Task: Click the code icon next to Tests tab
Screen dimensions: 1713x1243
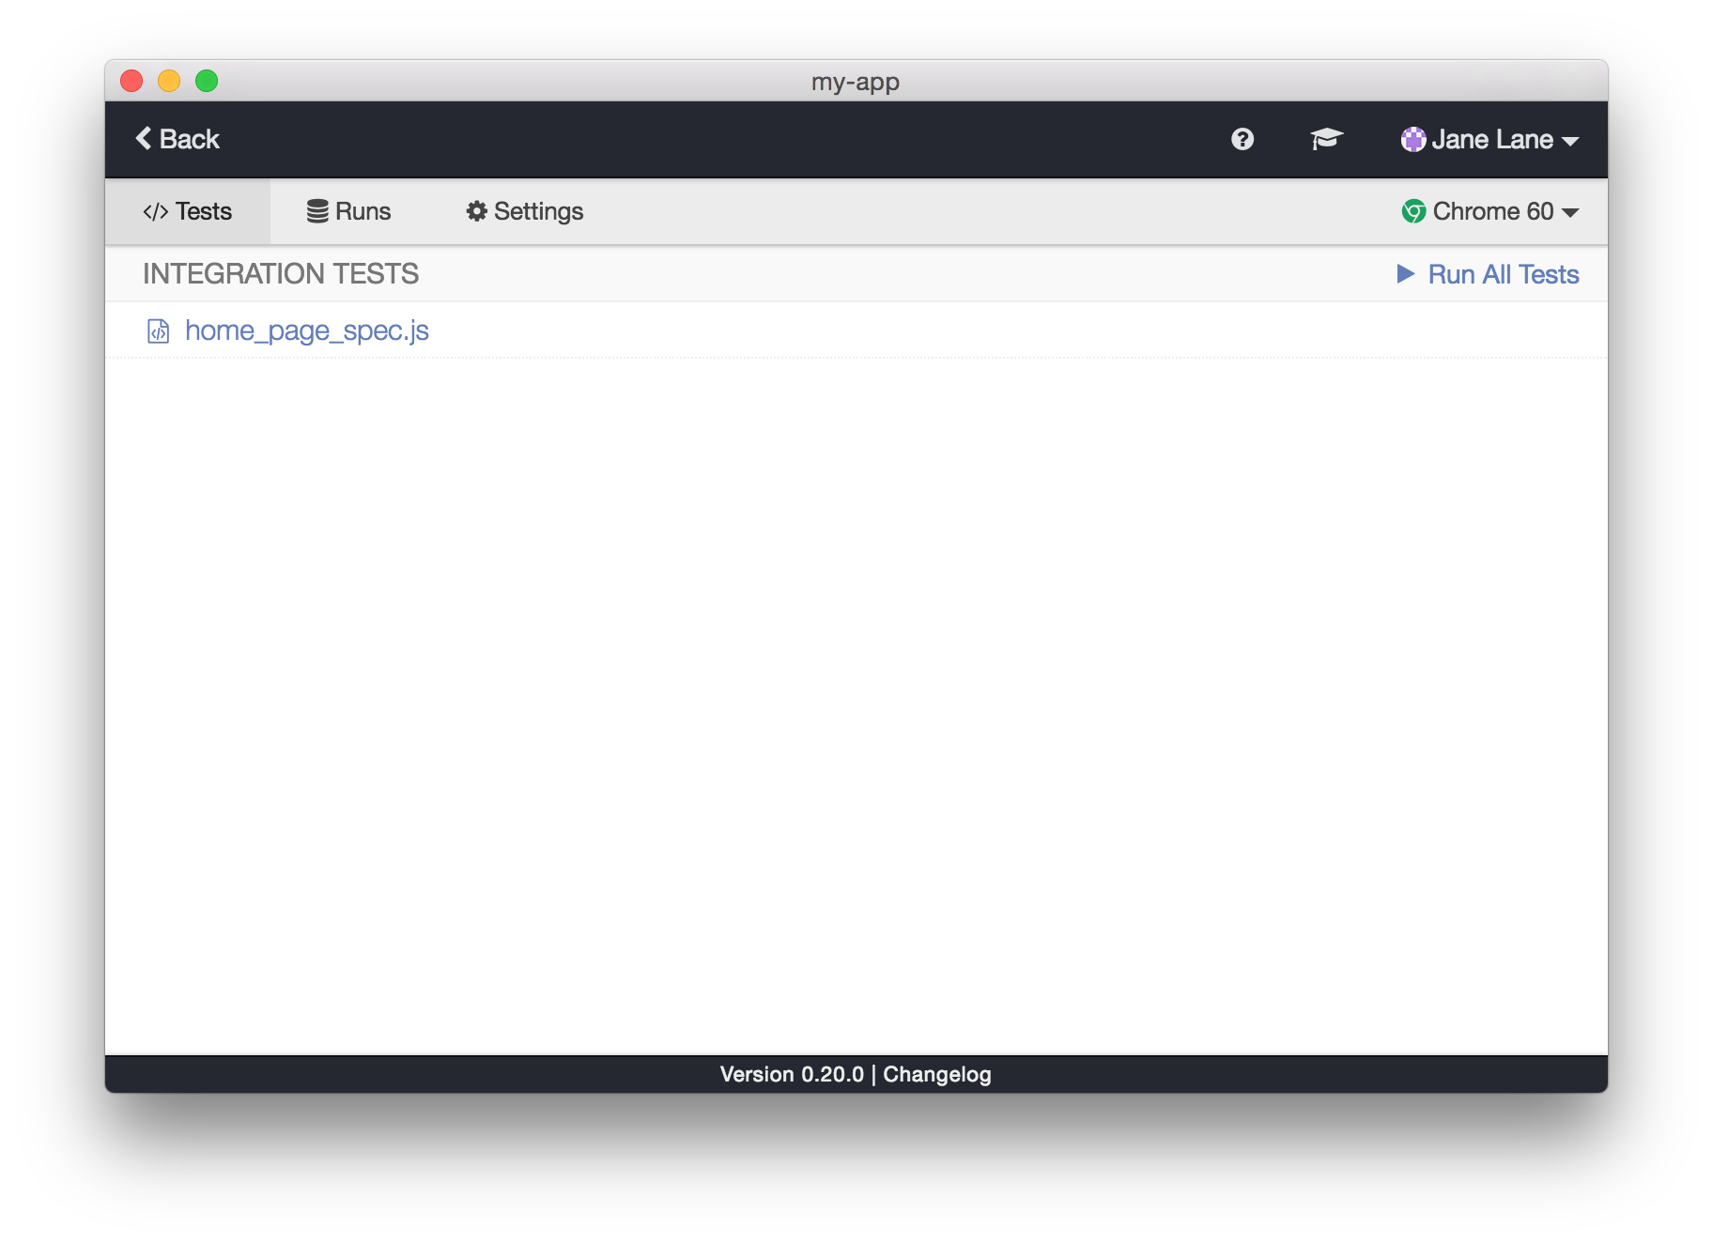Action: pos(155,211)
